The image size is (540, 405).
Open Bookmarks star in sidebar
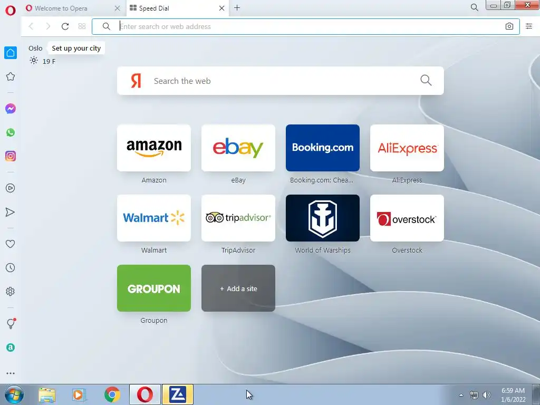coord(11,76)
